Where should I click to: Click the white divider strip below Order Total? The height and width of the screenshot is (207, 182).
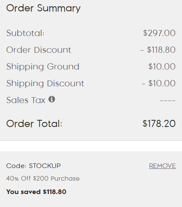tap(91, 146)
